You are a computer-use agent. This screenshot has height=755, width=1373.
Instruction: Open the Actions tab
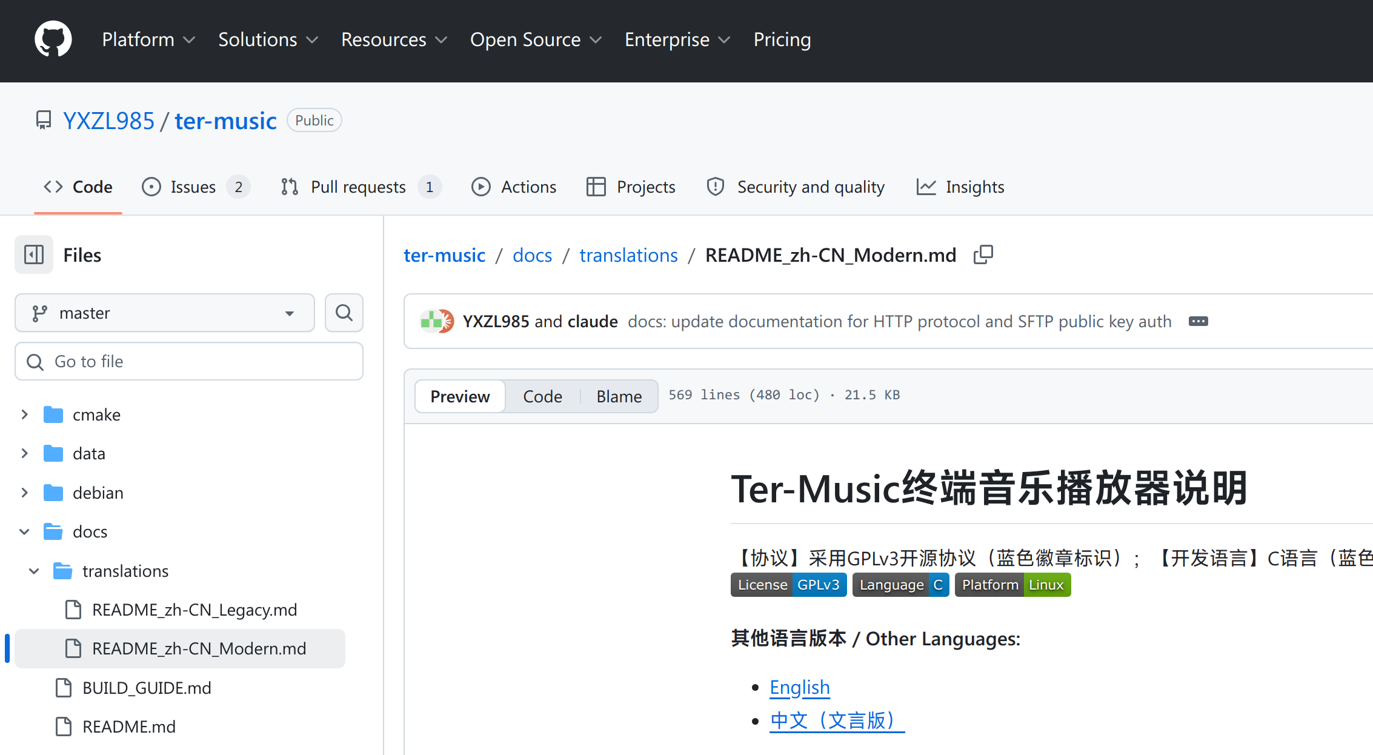(514, 187)
